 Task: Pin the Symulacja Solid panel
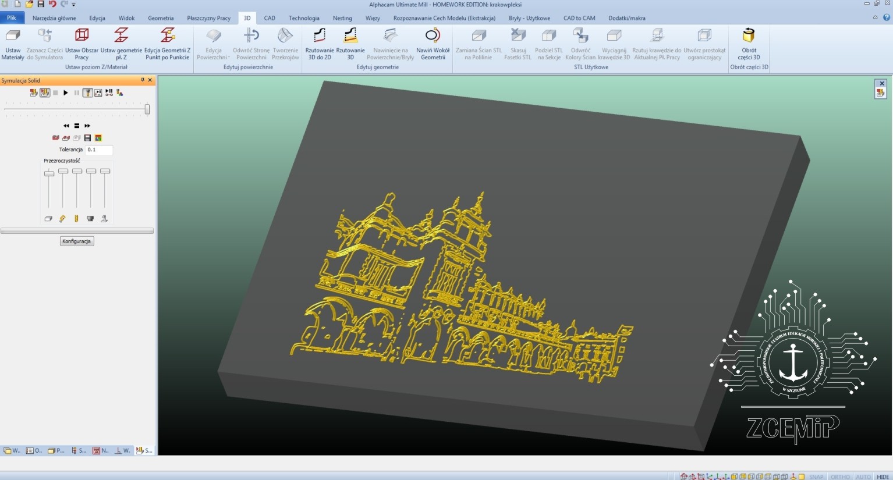click(143, 80)
